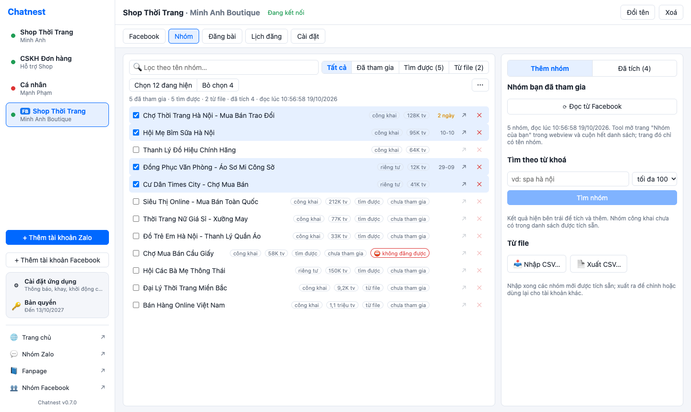This screenshot has width=691, height=412.
Task: Uncheck Chợ Thời Trang Hà Nội checkbox
Action: [x=136, y=115]
